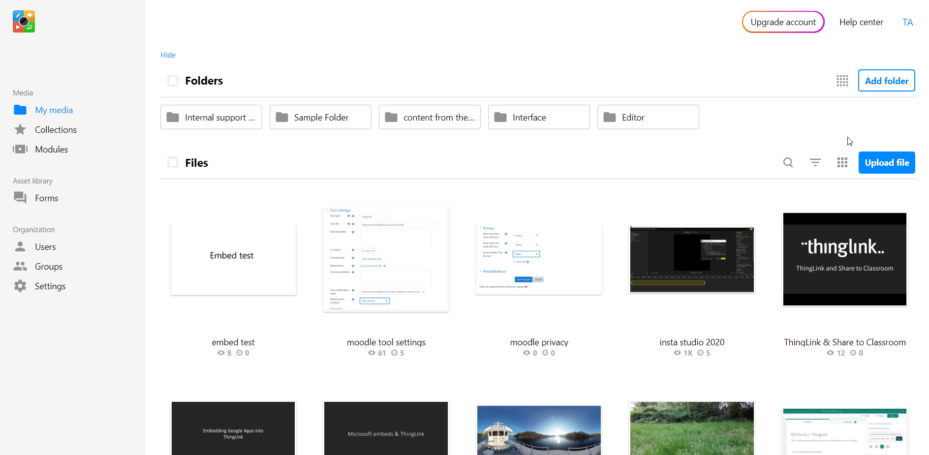929x455 pixels.
Task: Click the Groups people icon
Action: [x=20, y=266]
